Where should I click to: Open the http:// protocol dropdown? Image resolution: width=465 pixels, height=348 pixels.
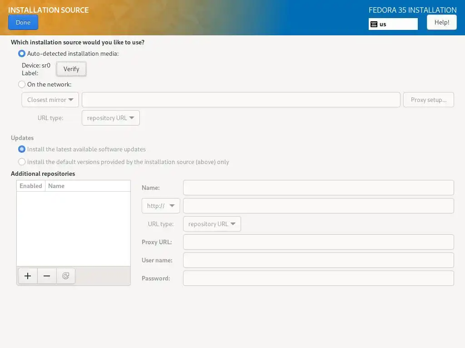tap(161, 206)
